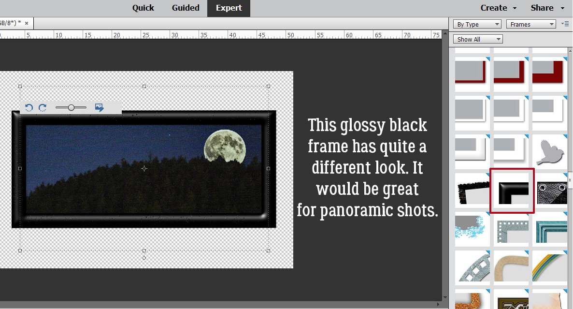Image resolution: width=573 pixels, height=309 pixels.
Task: Expand the Frames category dropdown
Action: click(531, 24)
